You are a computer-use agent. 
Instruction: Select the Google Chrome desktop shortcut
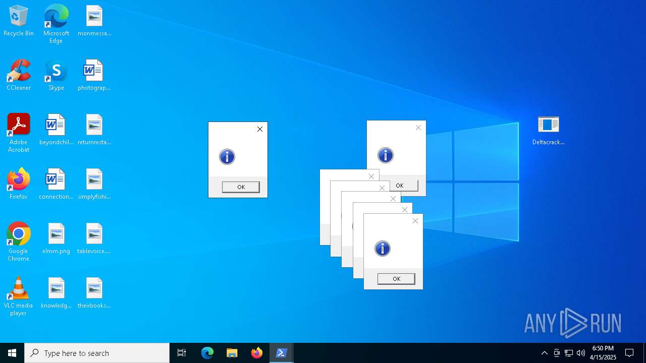point(19,242)
